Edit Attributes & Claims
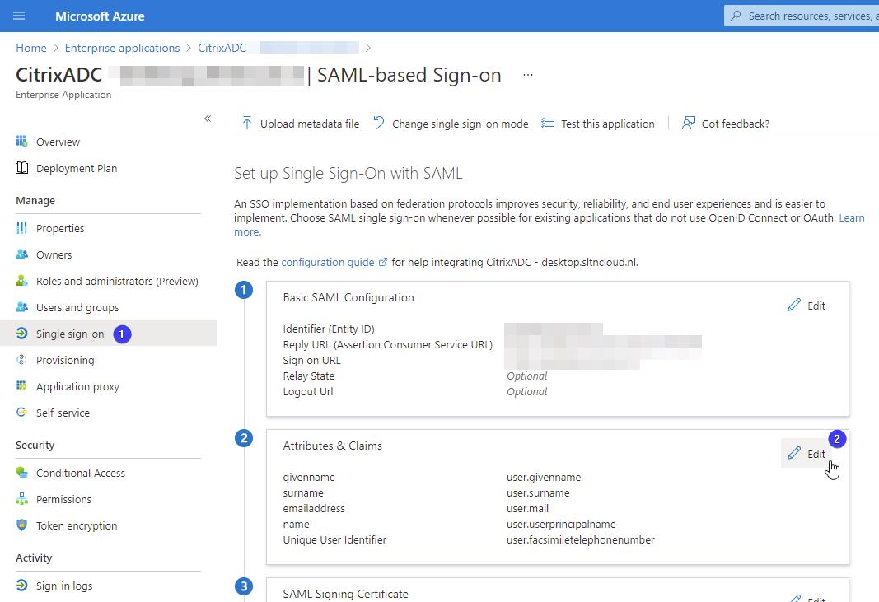Screen dimensions: 879x602 tap(807, 454)
